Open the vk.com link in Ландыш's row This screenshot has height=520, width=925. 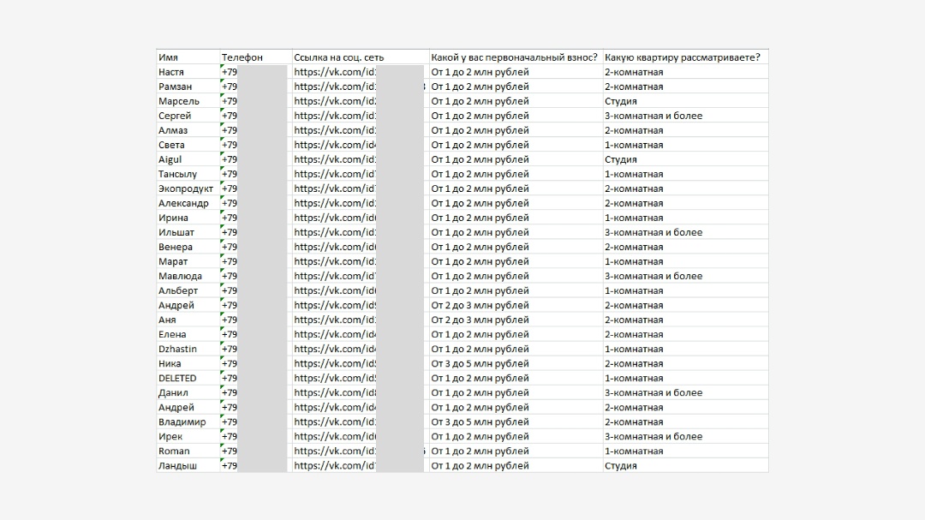click(x=335, y=466)
